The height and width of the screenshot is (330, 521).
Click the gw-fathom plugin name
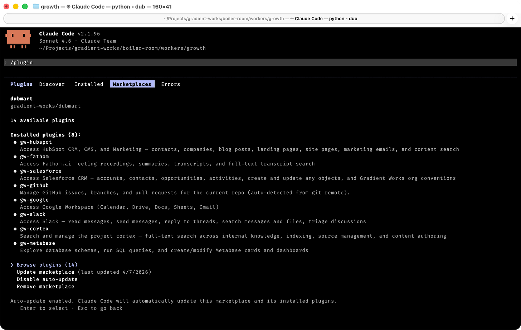click(34, 156)
